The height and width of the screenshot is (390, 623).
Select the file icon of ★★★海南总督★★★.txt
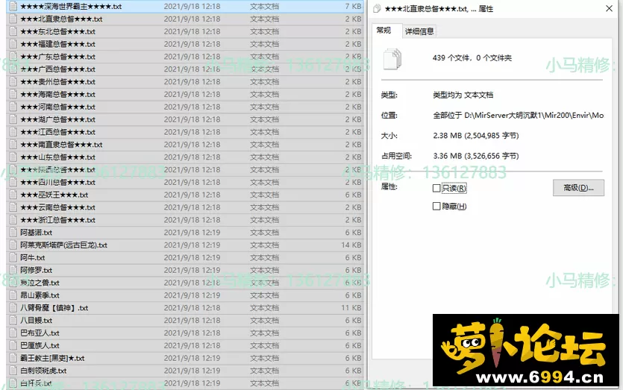tap(13, 94)
